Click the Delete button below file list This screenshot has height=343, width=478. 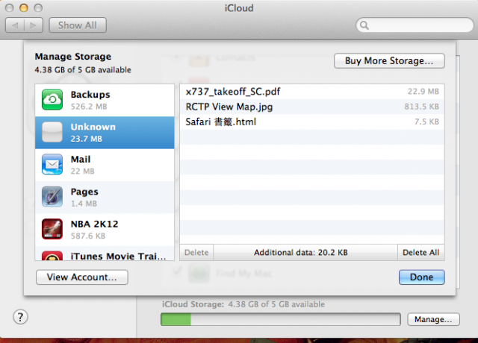(196, 252)
